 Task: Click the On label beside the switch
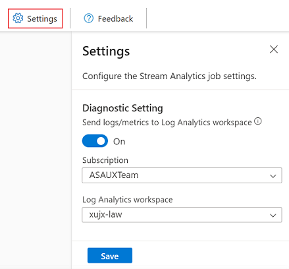click(119, 142)
